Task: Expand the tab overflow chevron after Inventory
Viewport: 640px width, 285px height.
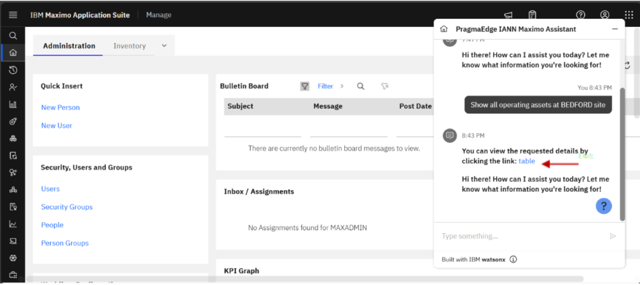Action: pyautogui.click(x=164, y=46)
